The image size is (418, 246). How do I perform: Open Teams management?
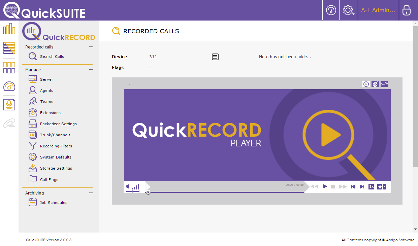pyautogui.click(x=46, y=102)
